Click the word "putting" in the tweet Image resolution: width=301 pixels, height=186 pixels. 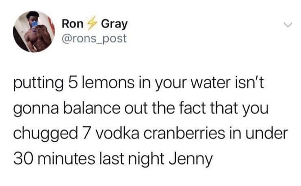click(38, 83)
